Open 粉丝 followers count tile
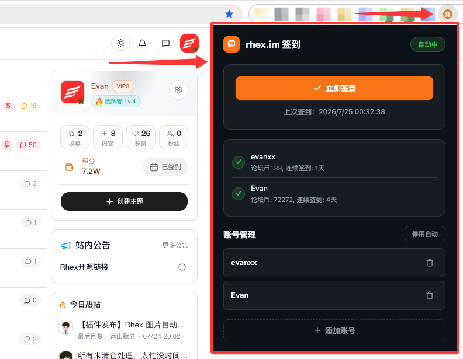463x359 pixels. pos(174,137)
